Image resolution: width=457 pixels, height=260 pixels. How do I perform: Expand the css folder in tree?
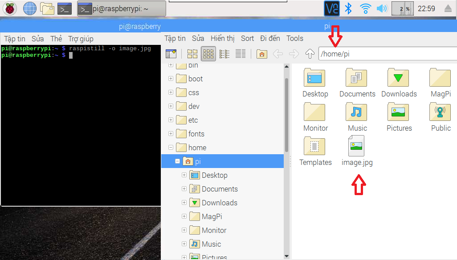[171, 92]
